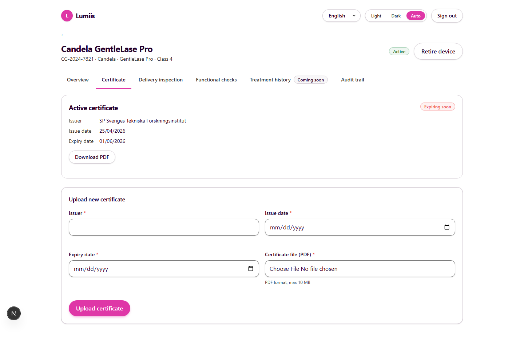
Task: Click issue date value 25/04/2026
Action: (112, 131)
